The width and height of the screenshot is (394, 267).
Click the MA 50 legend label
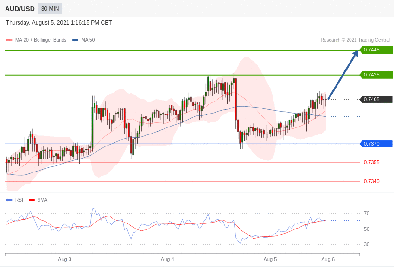tap(88, 40)
